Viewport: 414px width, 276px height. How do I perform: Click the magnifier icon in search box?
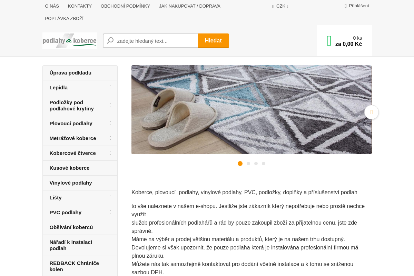pos(110,41)
